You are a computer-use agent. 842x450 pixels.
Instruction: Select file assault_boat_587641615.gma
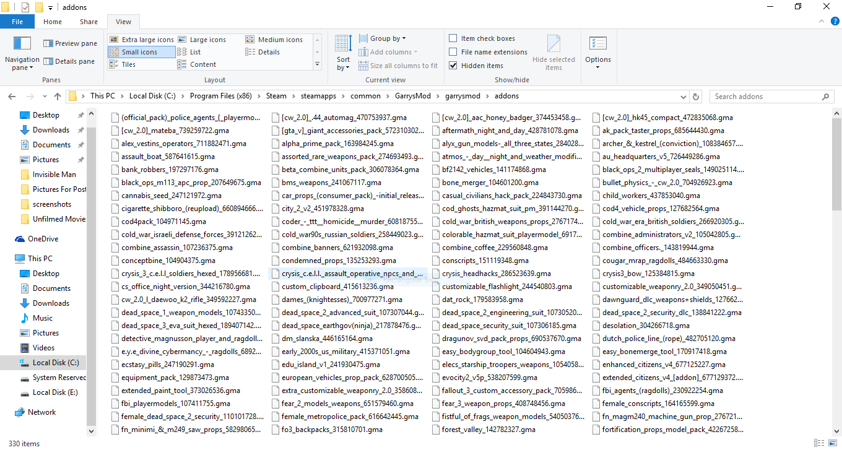pos(163,157)
